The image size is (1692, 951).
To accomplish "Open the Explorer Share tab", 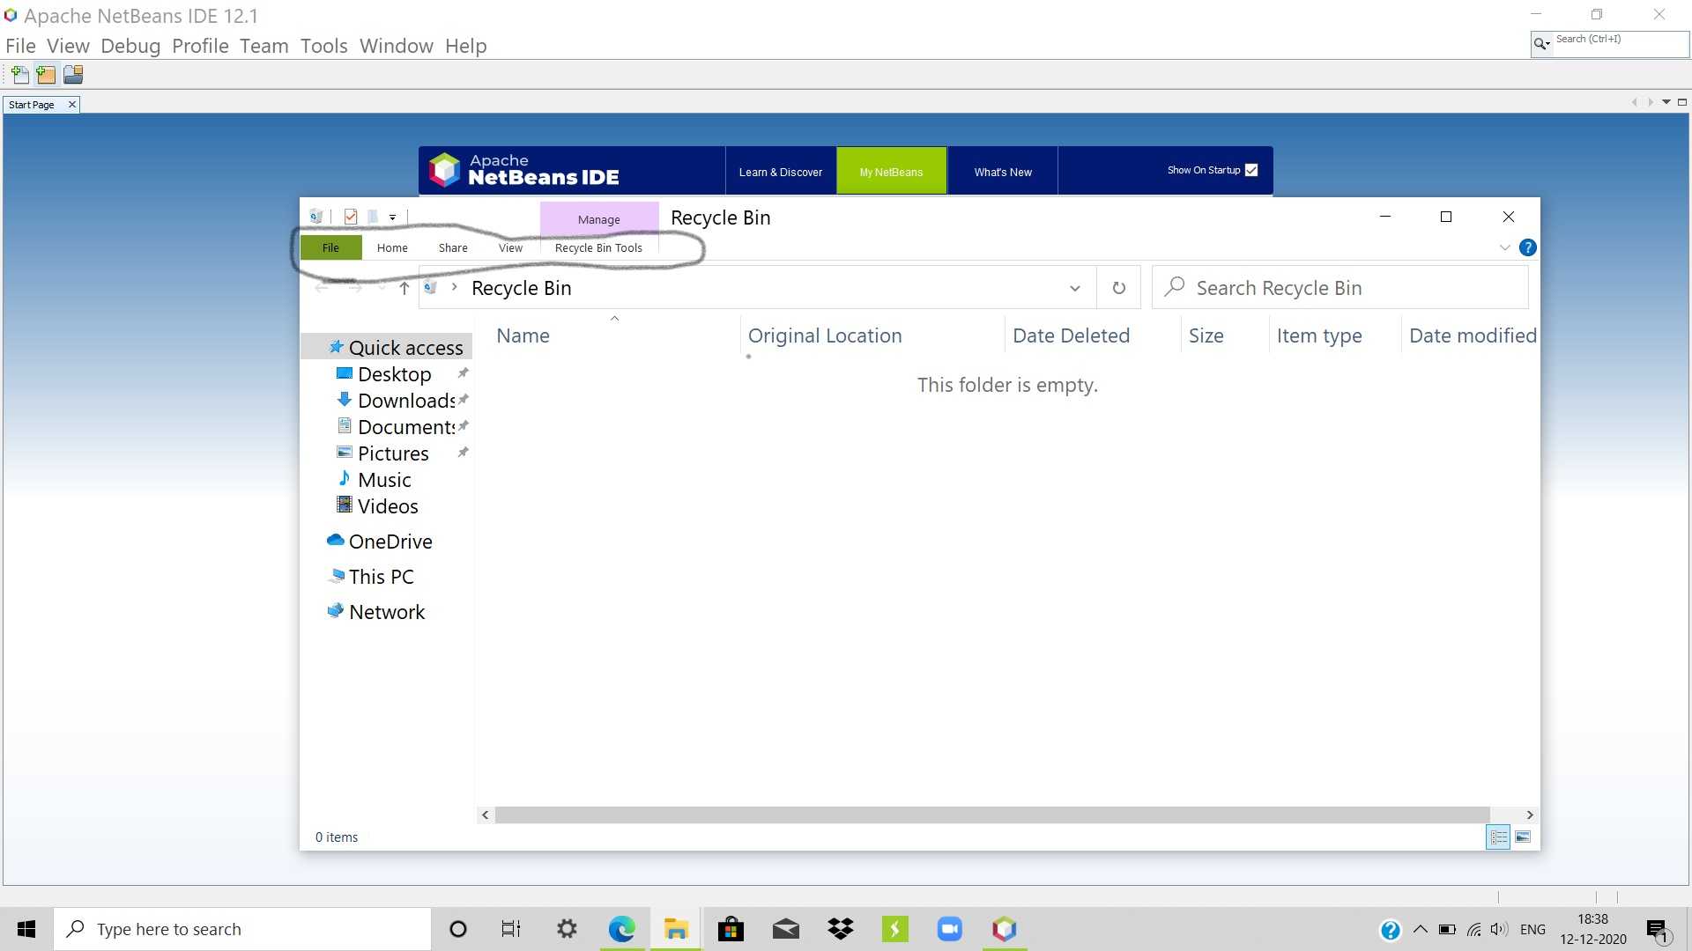I will pos(453,247).
